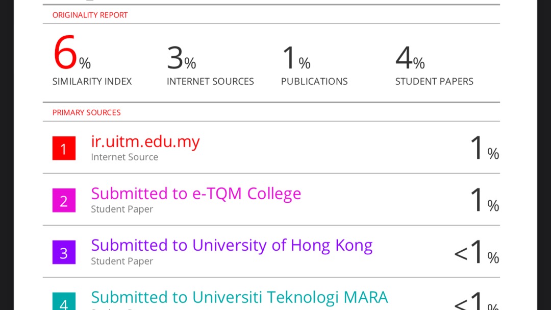This screenshot has height=310, width=551.
Task: Click the Similarity Index label
Action: [92, 81]
